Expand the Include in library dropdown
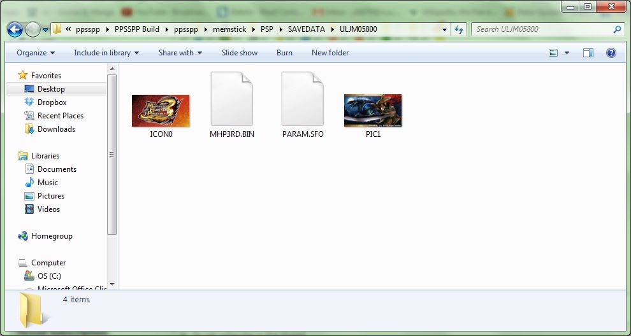The width and height of the screenshot is (631, 336). point(106,53)
